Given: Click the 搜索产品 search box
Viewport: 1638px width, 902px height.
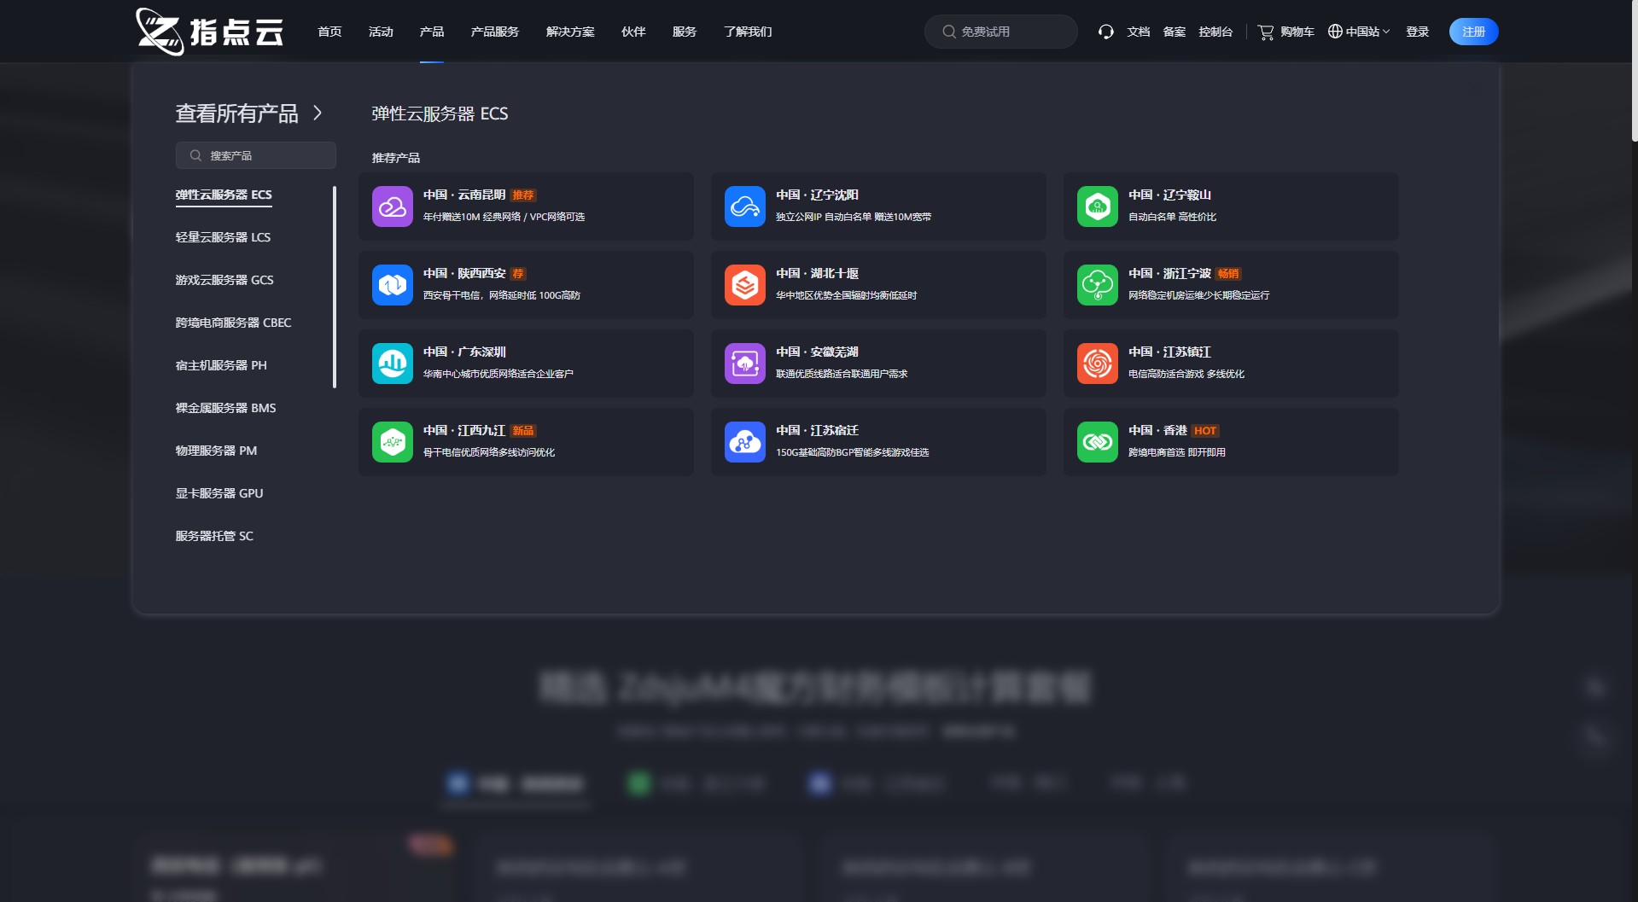Looking at the screenshot, I should pyautogui.click(x=256, y=155).
